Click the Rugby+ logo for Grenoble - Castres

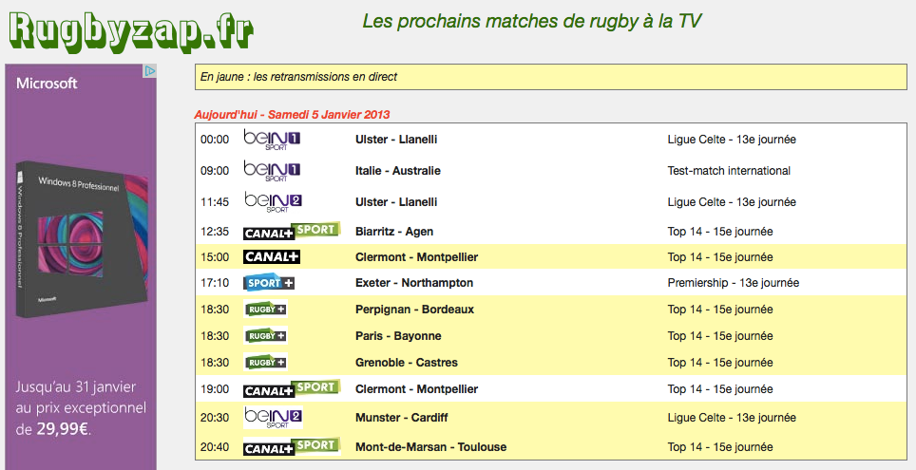[x=265, y=362]
